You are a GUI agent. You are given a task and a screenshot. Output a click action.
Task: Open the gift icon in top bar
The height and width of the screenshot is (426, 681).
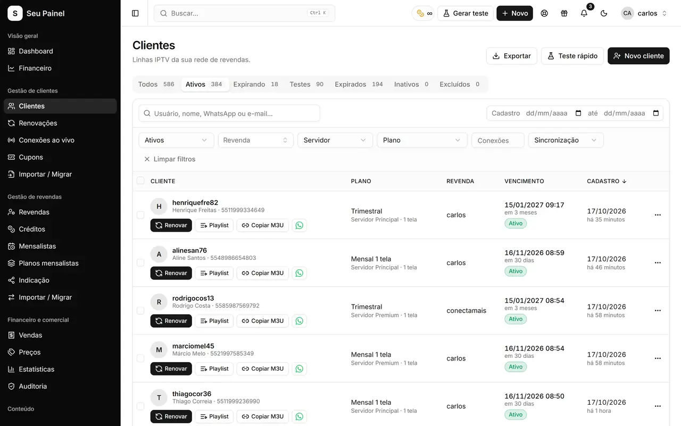(564, 13)
